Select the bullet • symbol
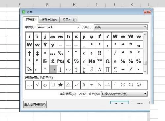The width and height of the screenshot is (165, 121). click(x=45, y=53)
